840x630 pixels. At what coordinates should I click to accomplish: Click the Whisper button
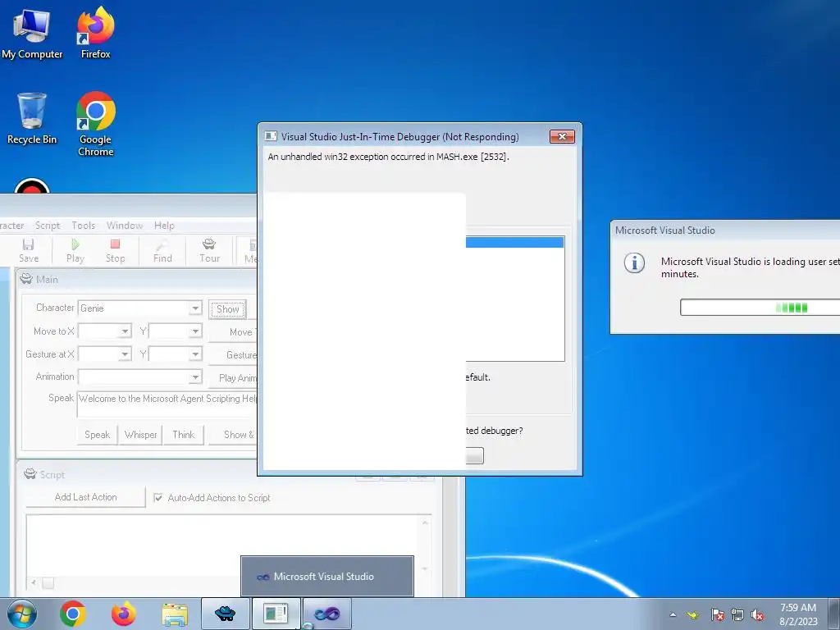140,435
